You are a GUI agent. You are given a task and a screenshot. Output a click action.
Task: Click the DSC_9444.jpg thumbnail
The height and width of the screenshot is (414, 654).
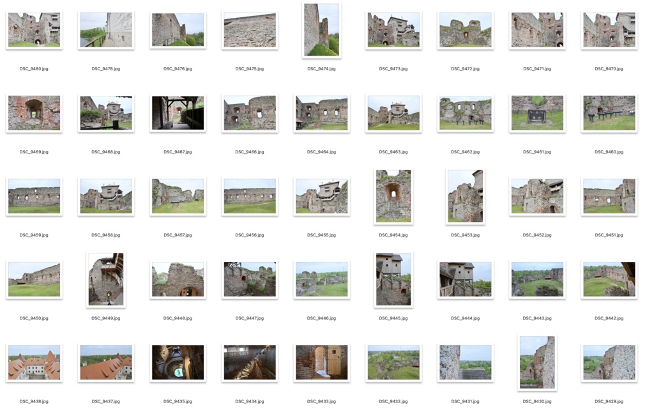(x=466, y=279)
